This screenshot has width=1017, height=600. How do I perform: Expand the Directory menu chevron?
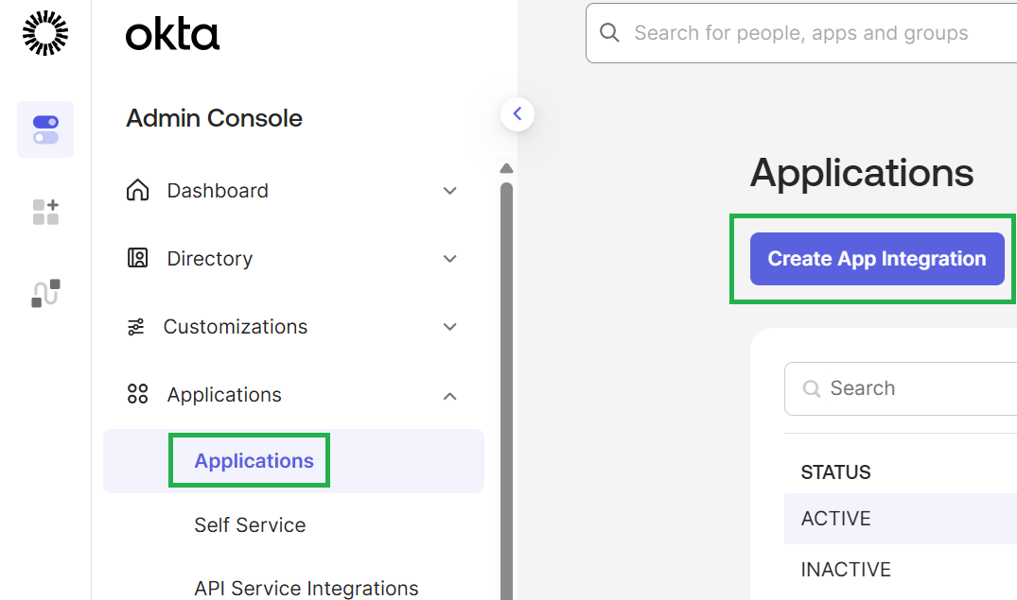(449, 259)
